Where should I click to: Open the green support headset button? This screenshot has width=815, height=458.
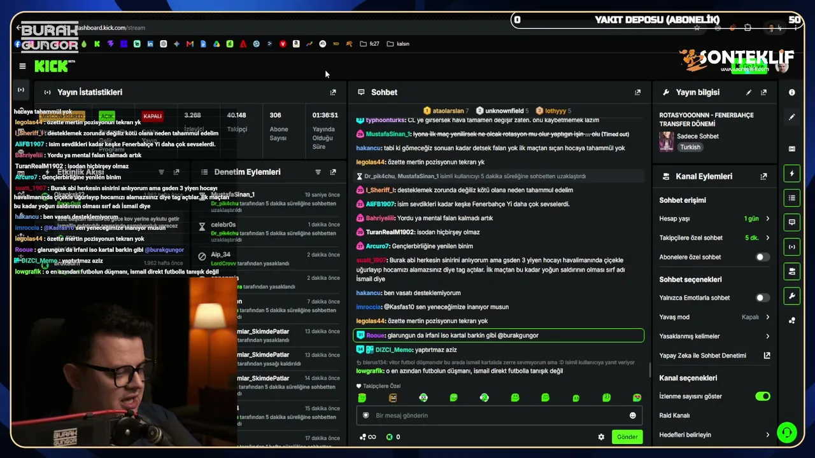point(787,433)
